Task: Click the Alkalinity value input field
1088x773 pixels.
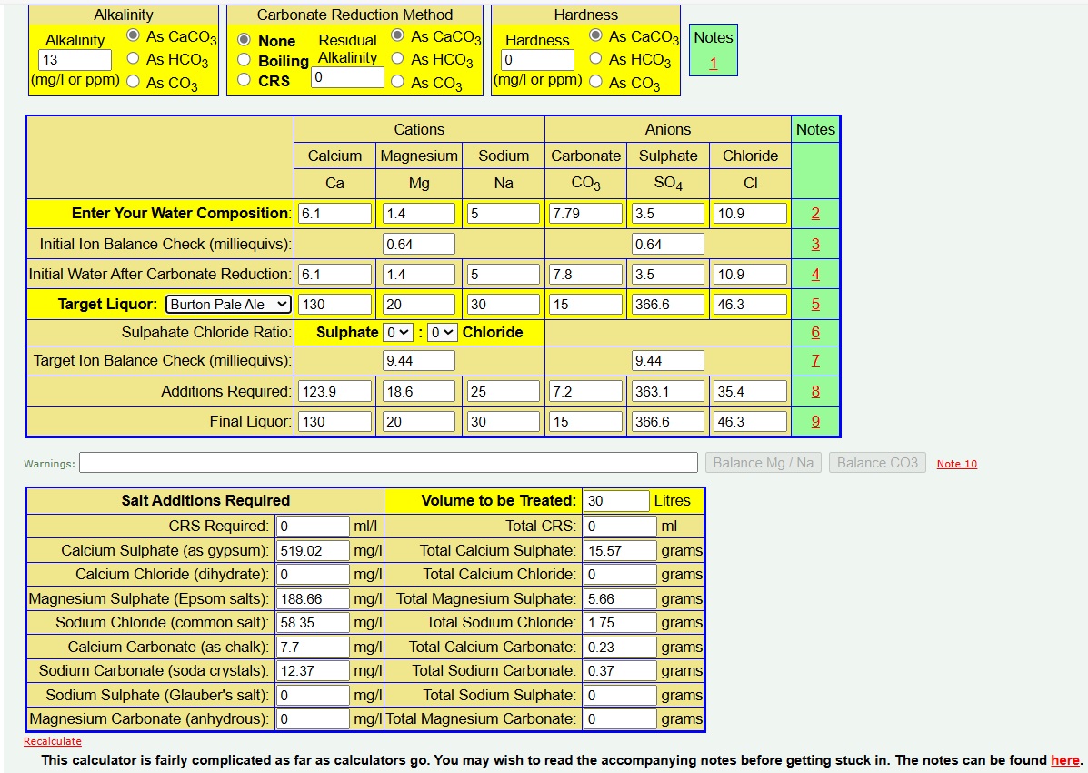Action: (x=75, y=60)
